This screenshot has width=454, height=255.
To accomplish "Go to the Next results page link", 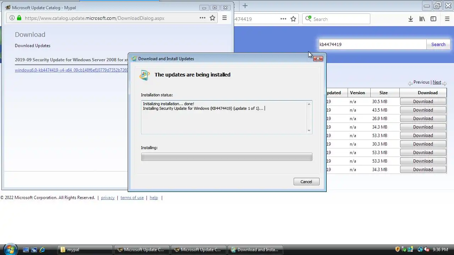I will [437, 82].
